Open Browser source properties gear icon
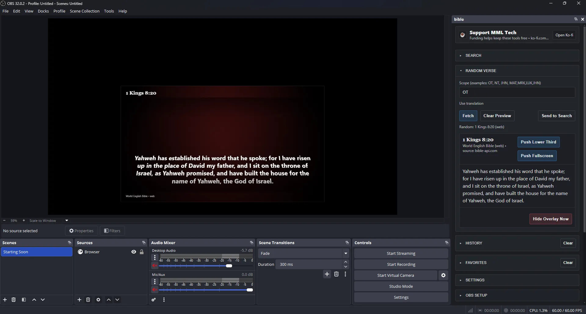Image resolution: width=586 pixels, height=314 pixels. (98, 300)
